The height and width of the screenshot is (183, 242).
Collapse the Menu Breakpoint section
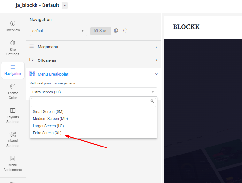(94, 74)
